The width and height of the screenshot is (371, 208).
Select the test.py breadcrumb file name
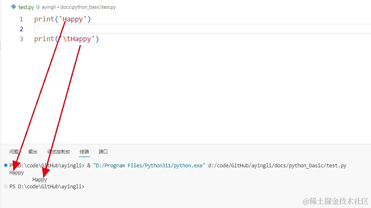[26, 7]
